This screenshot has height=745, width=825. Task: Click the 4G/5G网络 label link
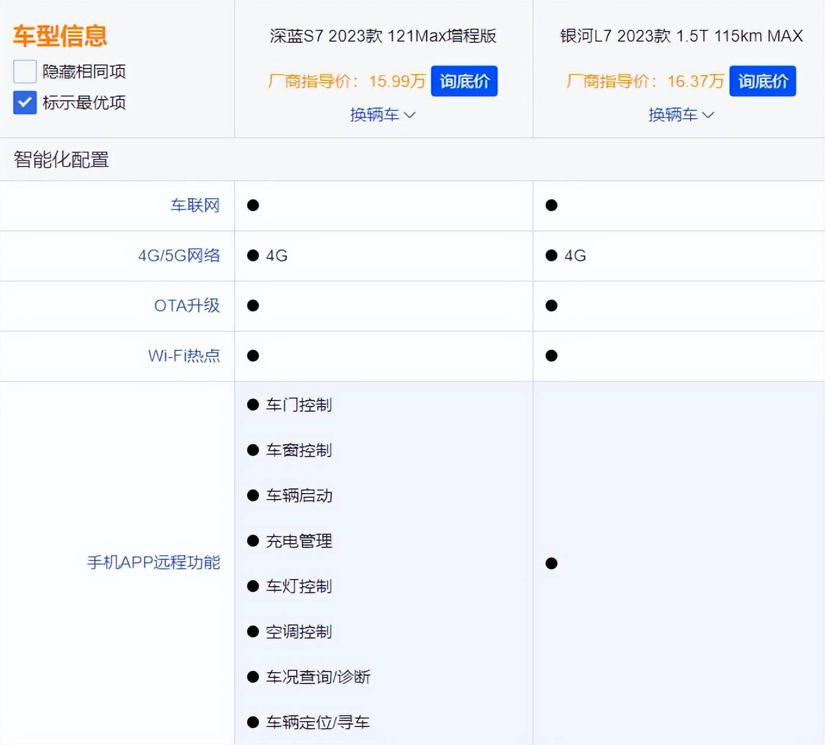[x=178, y=255]
